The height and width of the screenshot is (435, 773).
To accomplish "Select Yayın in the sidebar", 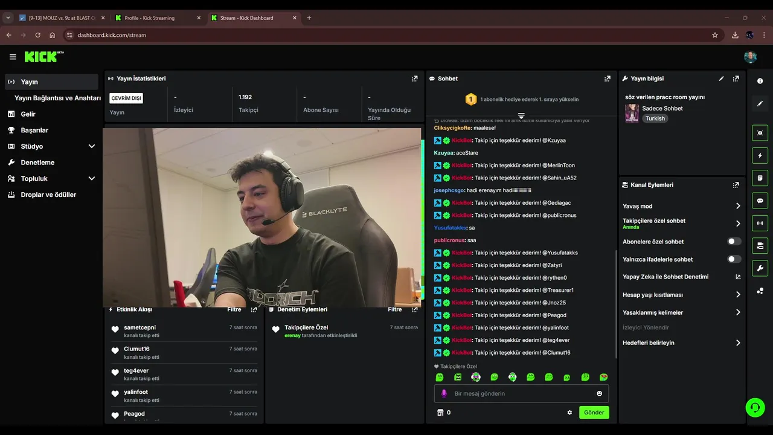I will click(x=51, y=82).
